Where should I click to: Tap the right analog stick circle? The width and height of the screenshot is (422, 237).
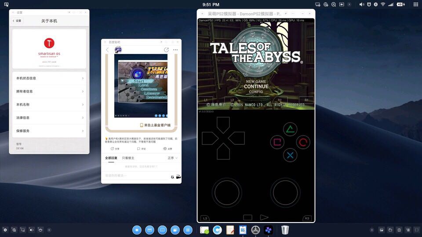pyautogui.click(x=285, y=193)
